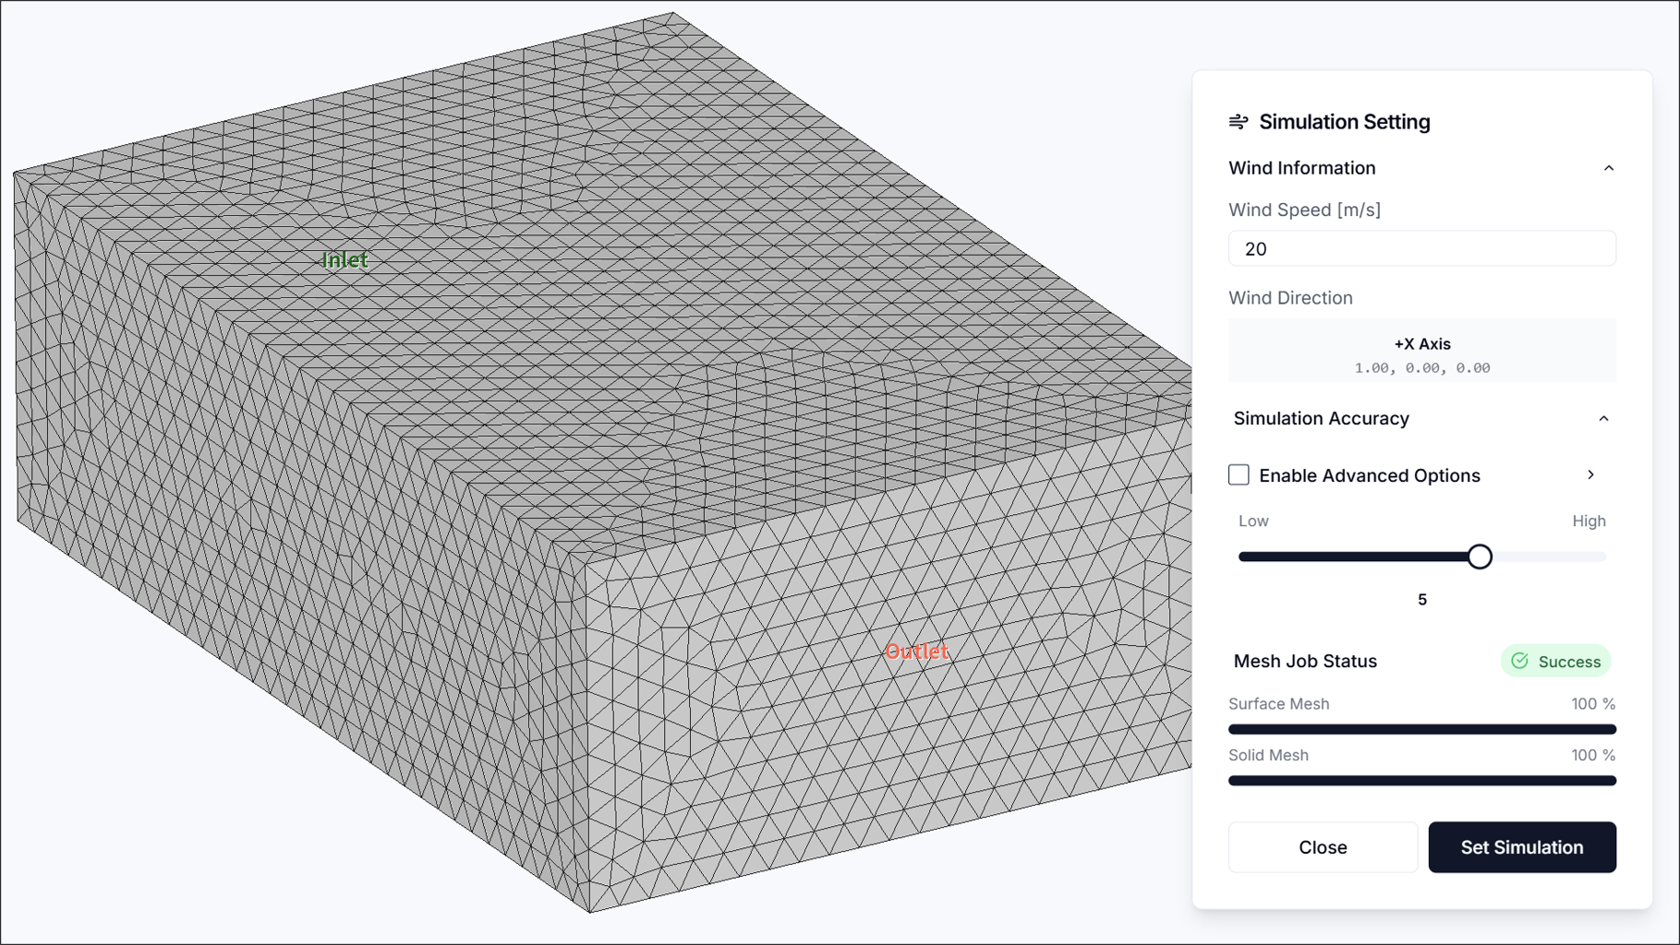This screenshot has height=945, width=1680.
Task: Click the Success status badge
Action: (1555, 661)
